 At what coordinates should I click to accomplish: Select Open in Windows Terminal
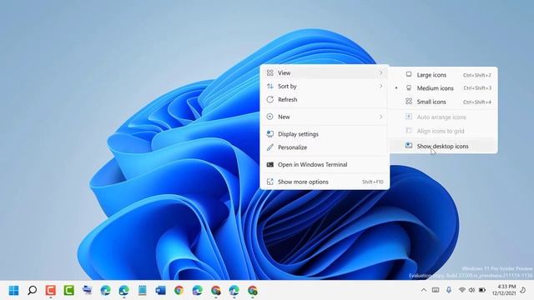(325, 165)
